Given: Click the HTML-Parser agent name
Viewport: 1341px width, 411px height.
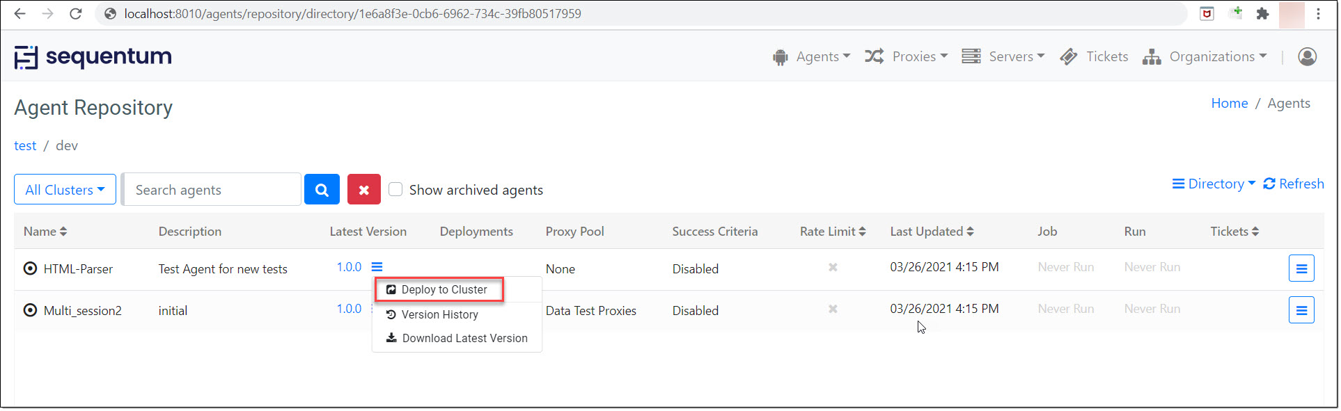Looking at the screenshot, I should click(78, 268).
